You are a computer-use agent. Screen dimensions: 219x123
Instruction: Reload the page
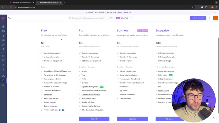pyautogui.click(x=11, y=7)
